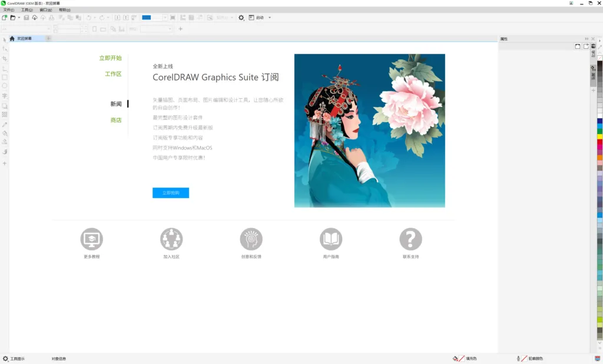Viewport: 603px width, 364px height.
Task: Pick the red color swatch in palette
Action: click(599, 142)
